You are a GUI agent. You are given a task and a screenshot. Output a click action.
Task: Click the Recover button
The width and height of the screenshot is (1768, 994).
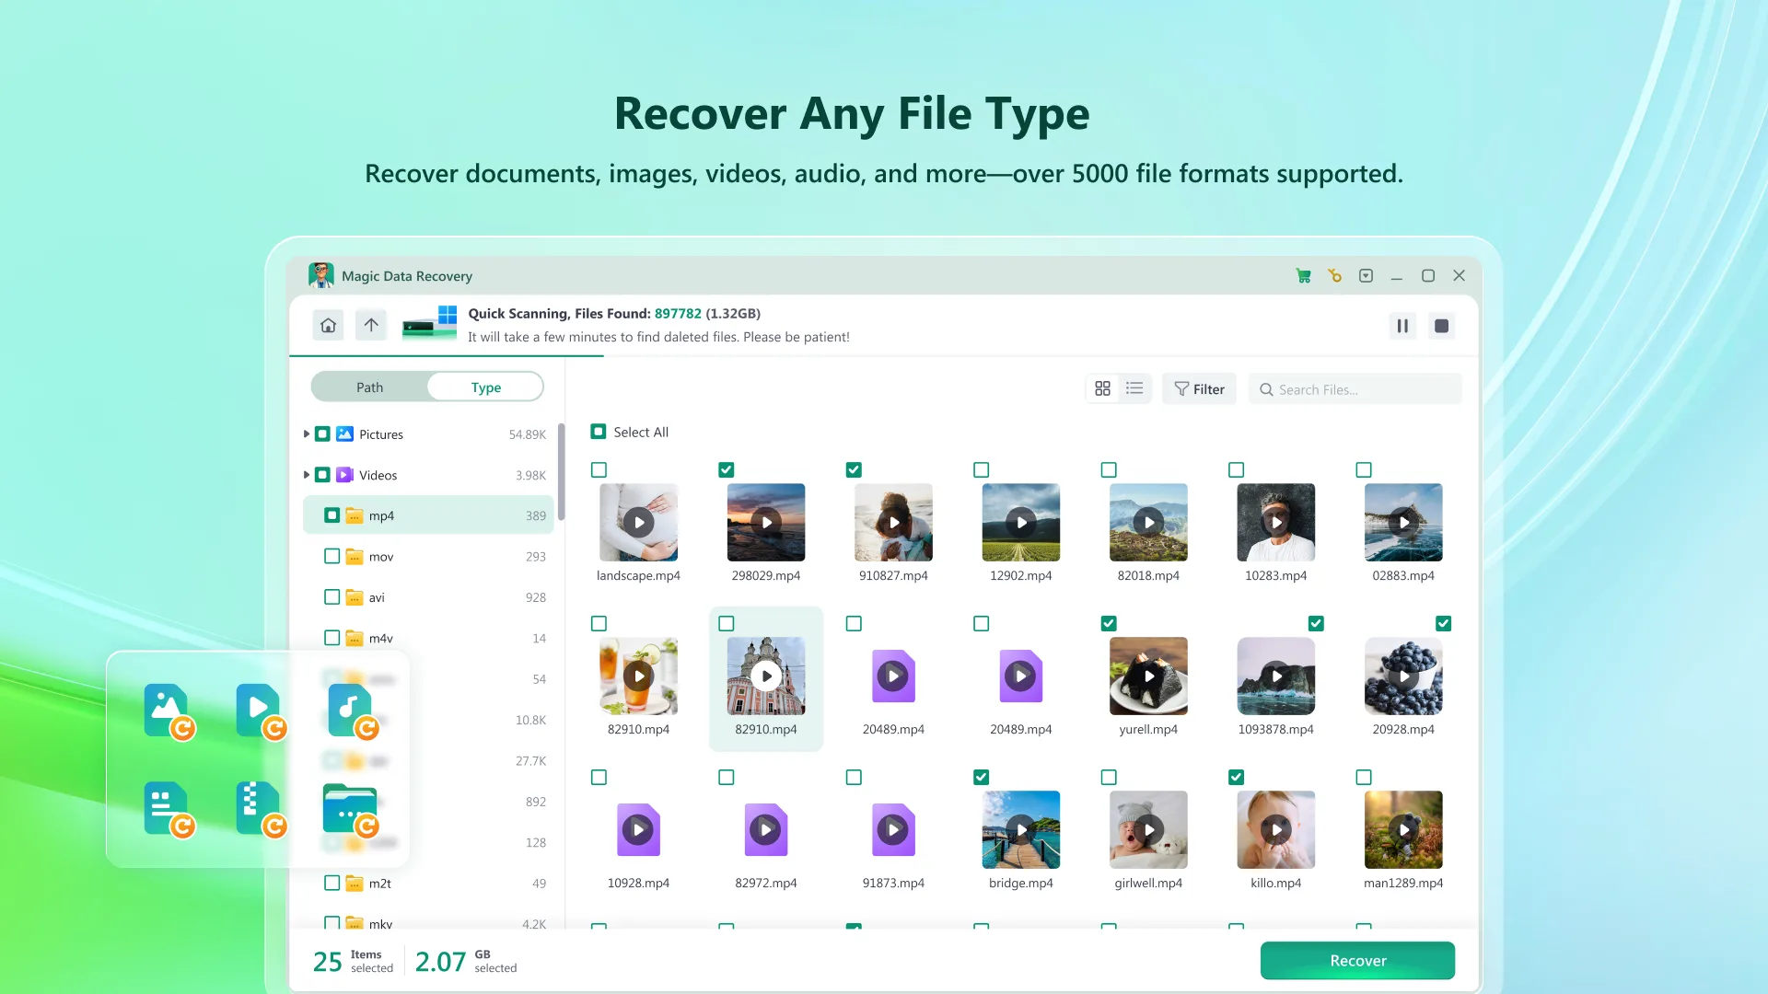(x=1356, y=961)
